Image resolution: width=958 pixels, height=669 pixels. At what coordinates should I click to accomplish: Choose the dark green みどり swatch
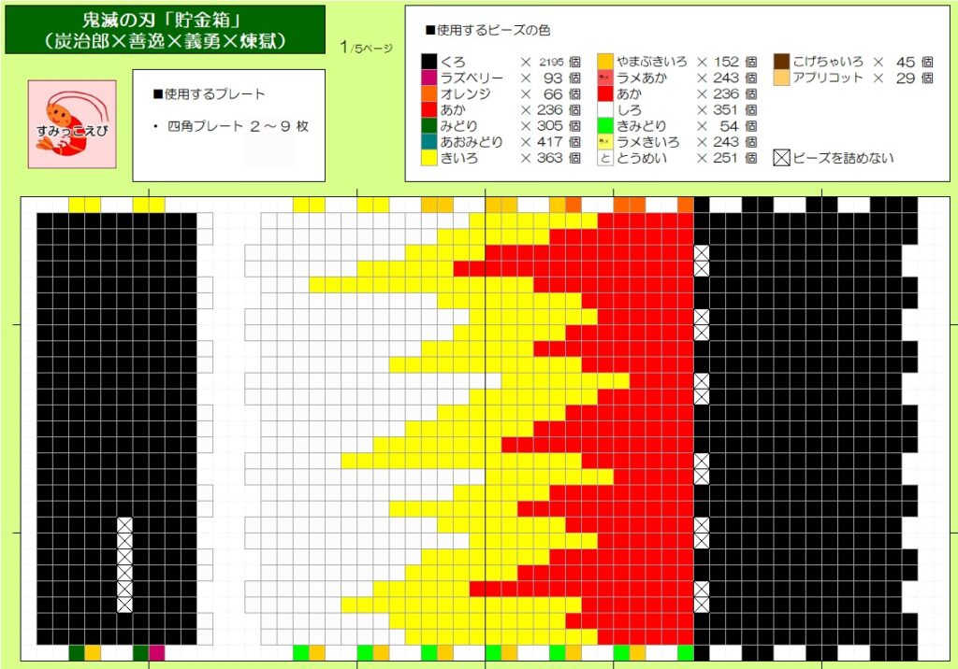point(428,126)
